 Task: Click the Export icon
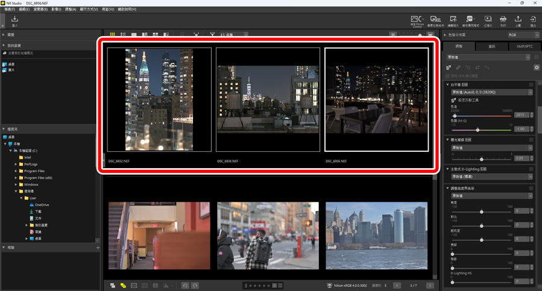tap(533, 21)
